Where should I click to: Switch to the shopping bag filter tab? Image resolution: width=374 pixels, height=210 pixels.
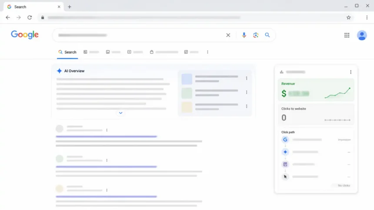point(164,52)
